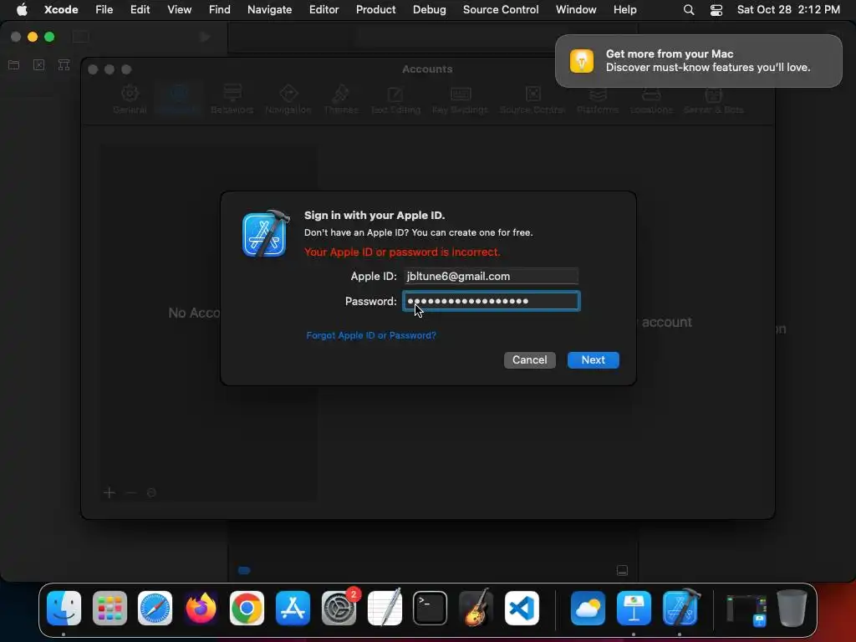
Task: Launch GarageBand from the dock
Action: coord(476,609)
